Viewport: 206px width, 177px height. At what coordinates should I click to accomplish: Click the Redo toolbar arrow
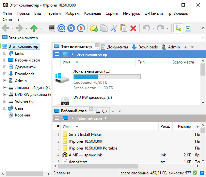pyautogui.click(x=161, y=28)
